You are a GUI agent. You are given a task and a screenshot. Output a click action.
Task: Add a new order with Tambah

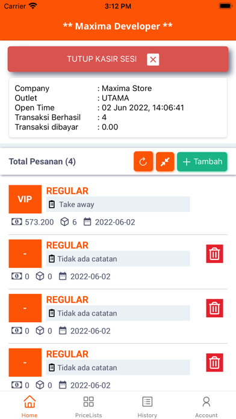click(x=202, y=161)
